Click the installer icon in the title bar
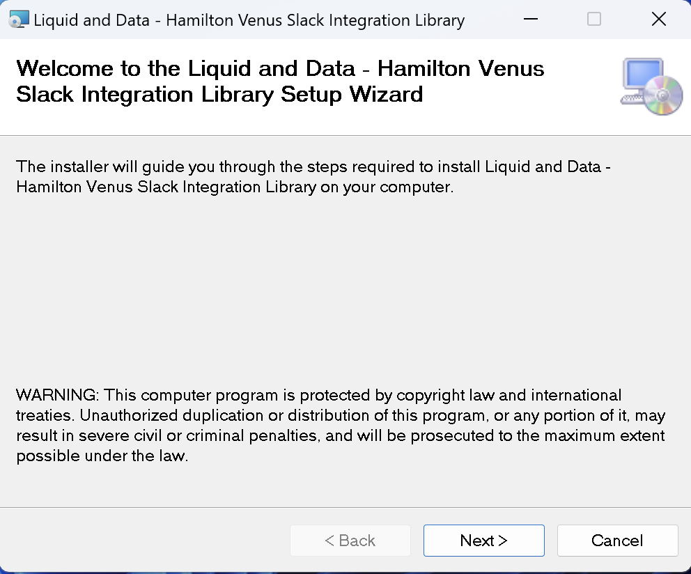This screenshot has width=691, height=574. coord(19,20)
